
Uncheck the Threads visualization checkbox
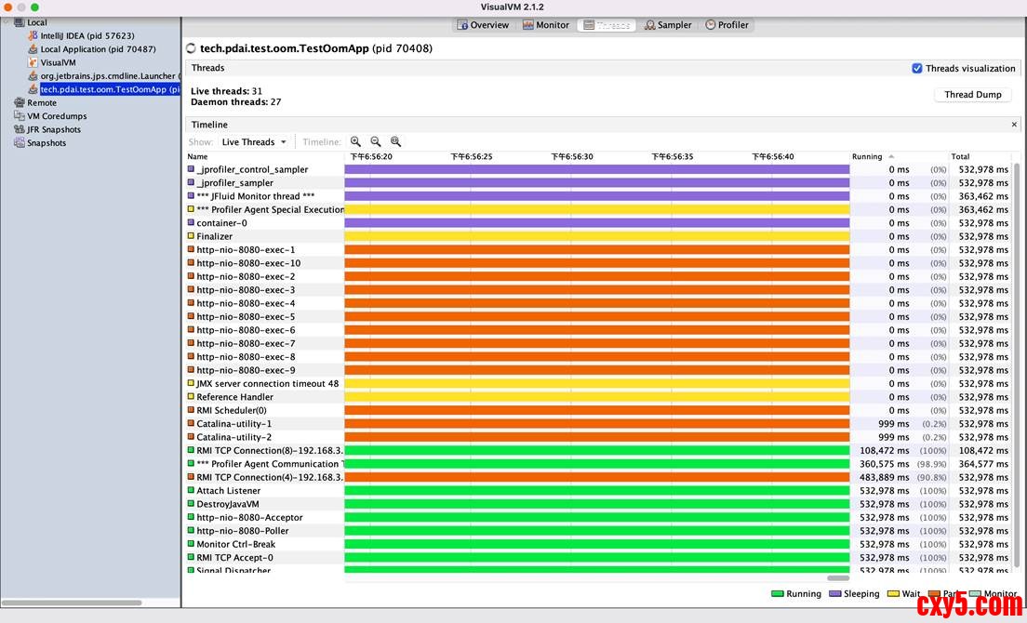point(917,69)
